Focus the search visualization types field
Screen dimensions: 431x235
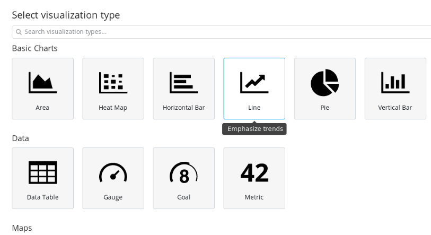pos(223,32)
